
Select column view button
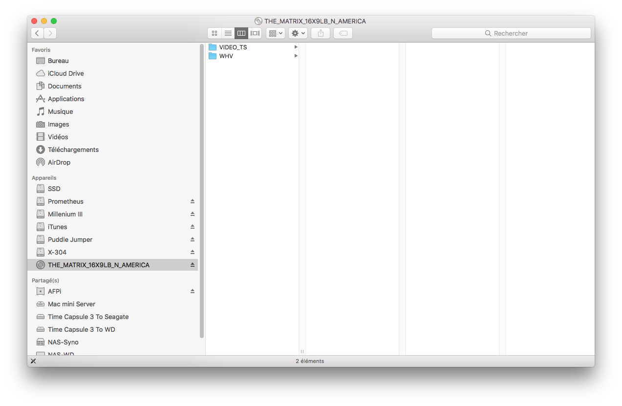(x=241, y=33)
